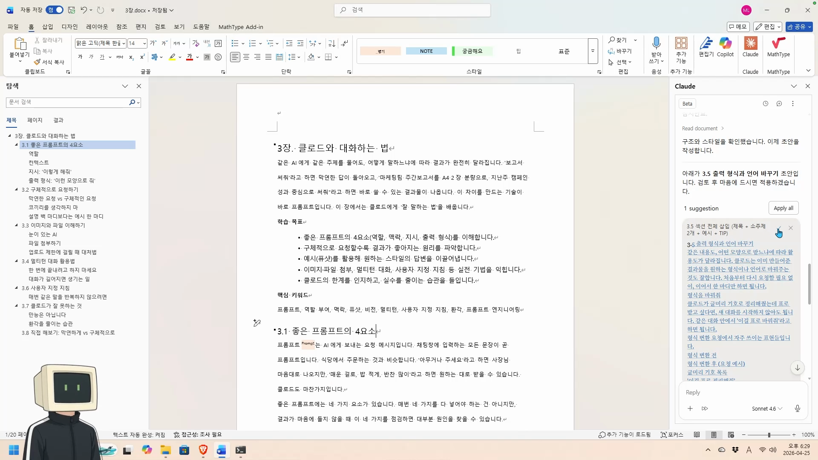Click the Read document link

(x=700, y=128)
